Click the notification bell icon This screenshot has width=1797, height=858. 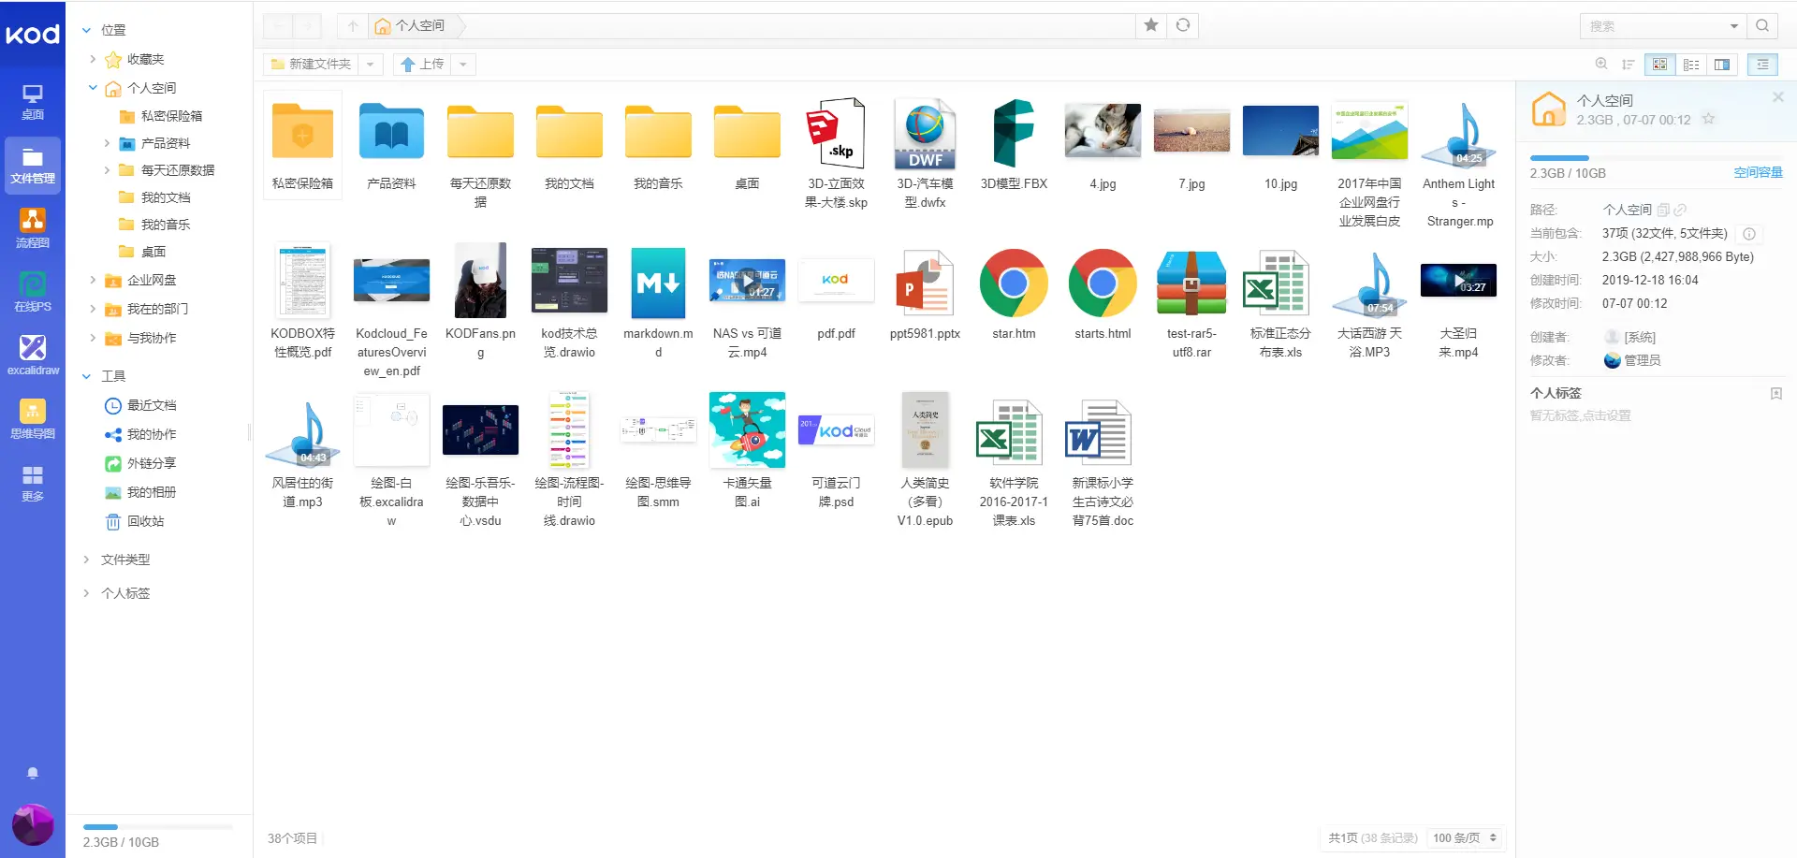pyautogui.click(x=33, y=773)
